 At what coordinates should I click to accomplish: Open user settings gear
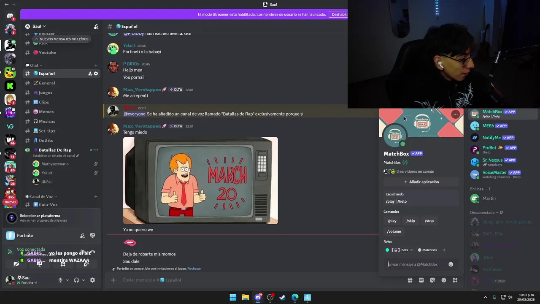pyautogui.click(x=92, y=280)
